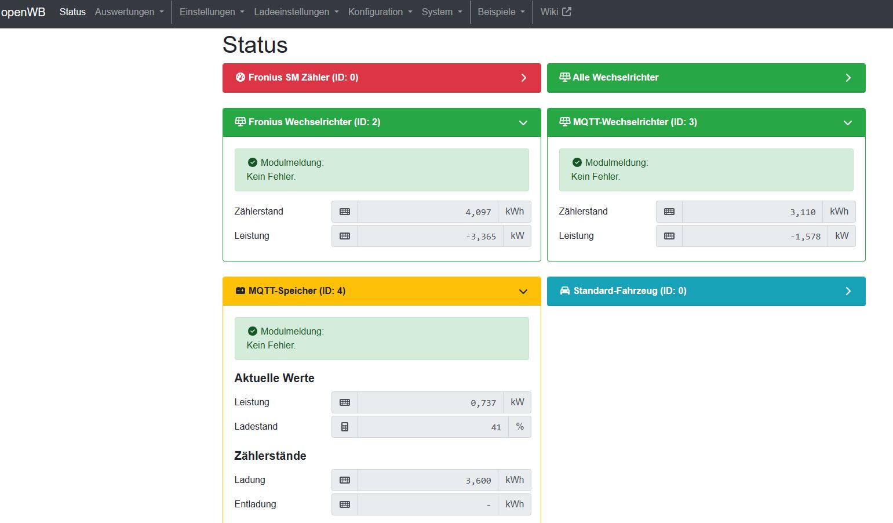Collapse the Fronius Wechselrichter (ID: 2) card
The width and height of the screenshot is (893, 523).
pyautogui.click(x=523, y=122)
